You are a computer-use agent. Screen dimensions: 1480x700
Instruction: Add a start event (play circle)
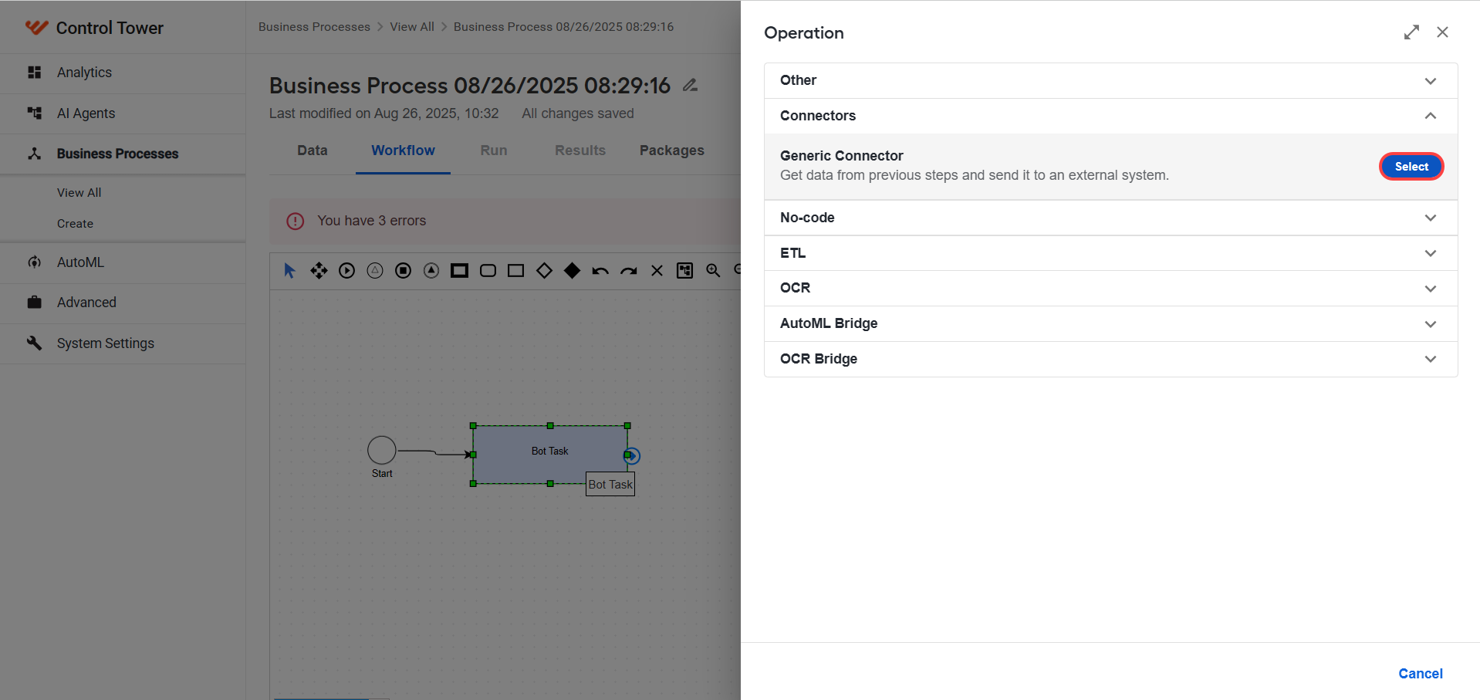[347, 271]
